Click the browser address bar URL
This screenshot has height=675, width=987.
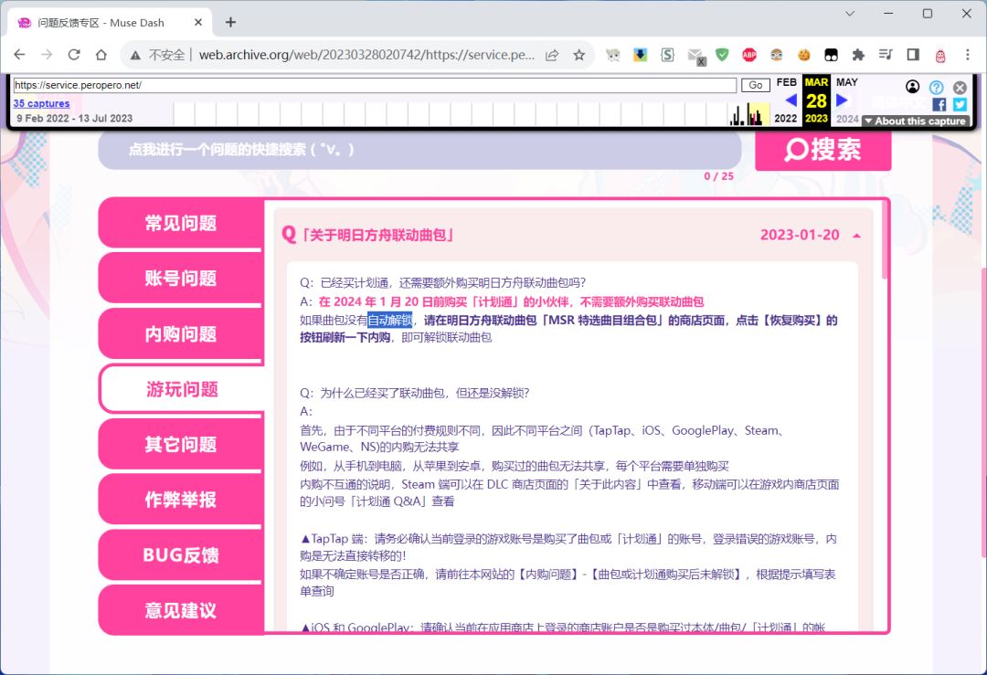(366, 55)
